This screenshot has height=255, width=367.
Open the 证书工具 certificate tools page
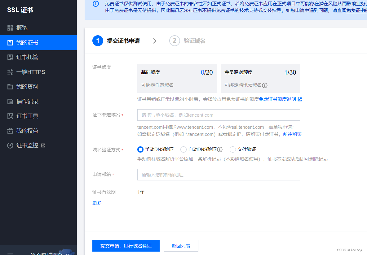coord(23,116)
